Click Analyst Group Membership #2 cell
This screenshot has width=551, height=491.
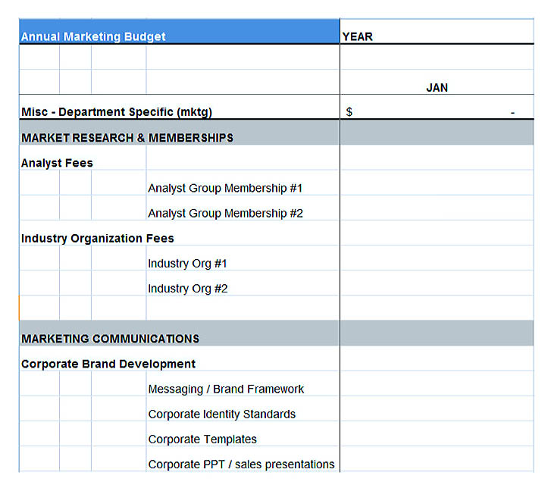243,208
